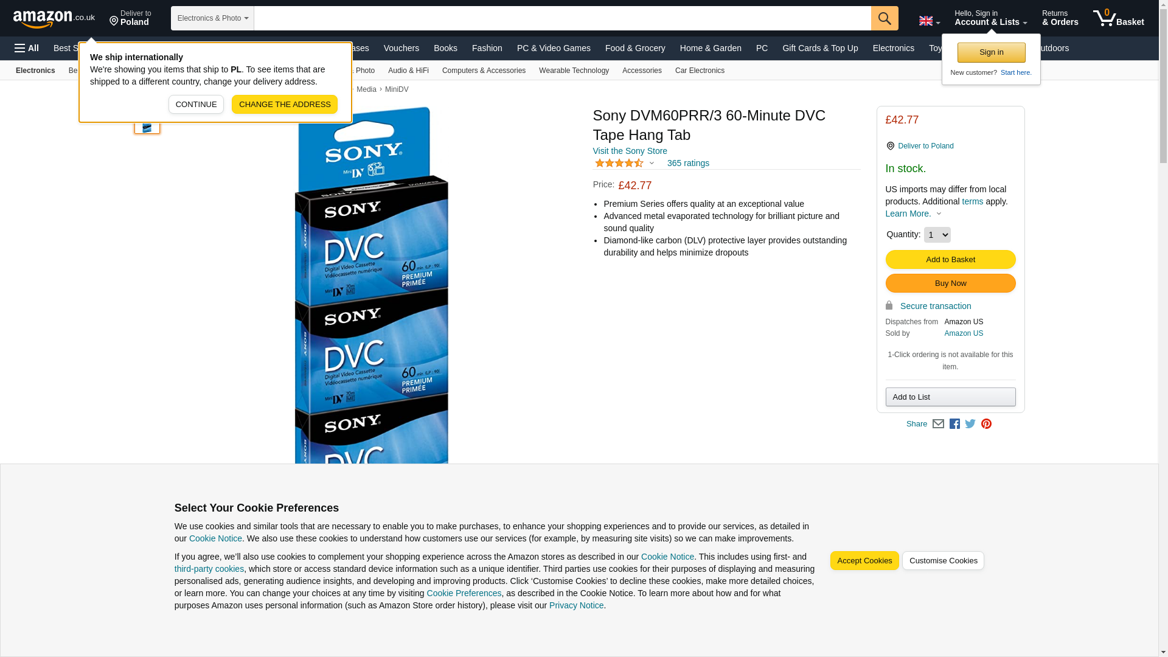The image size is (1168, 657).
Task: Click the search magnifier button
Action: (x=885, y=18)
